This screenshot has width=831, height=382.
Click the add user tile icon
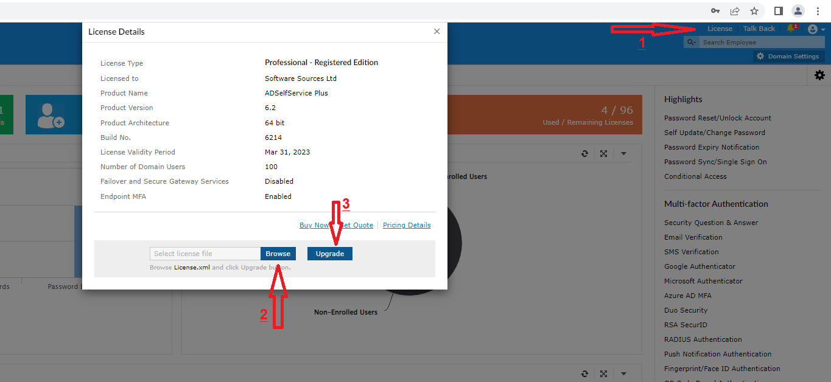(50, 115)
